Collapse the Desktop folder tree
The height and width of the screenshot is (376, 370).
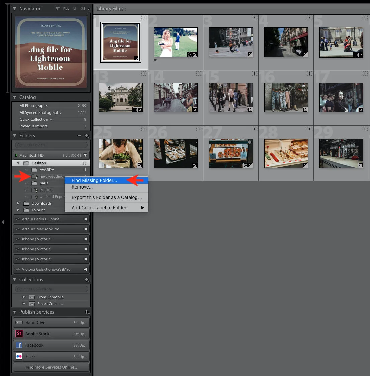(19, 163)
